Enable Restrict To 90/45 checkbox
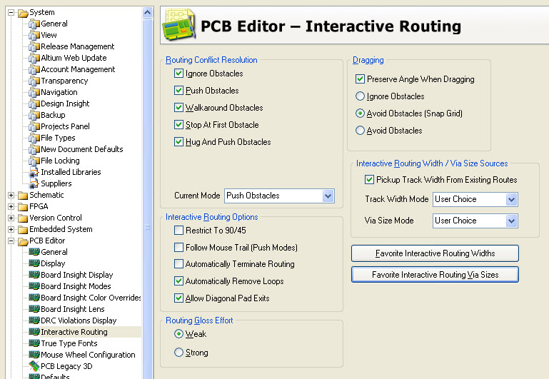Screen dimensions: 549x379 (x=178, y=231)
